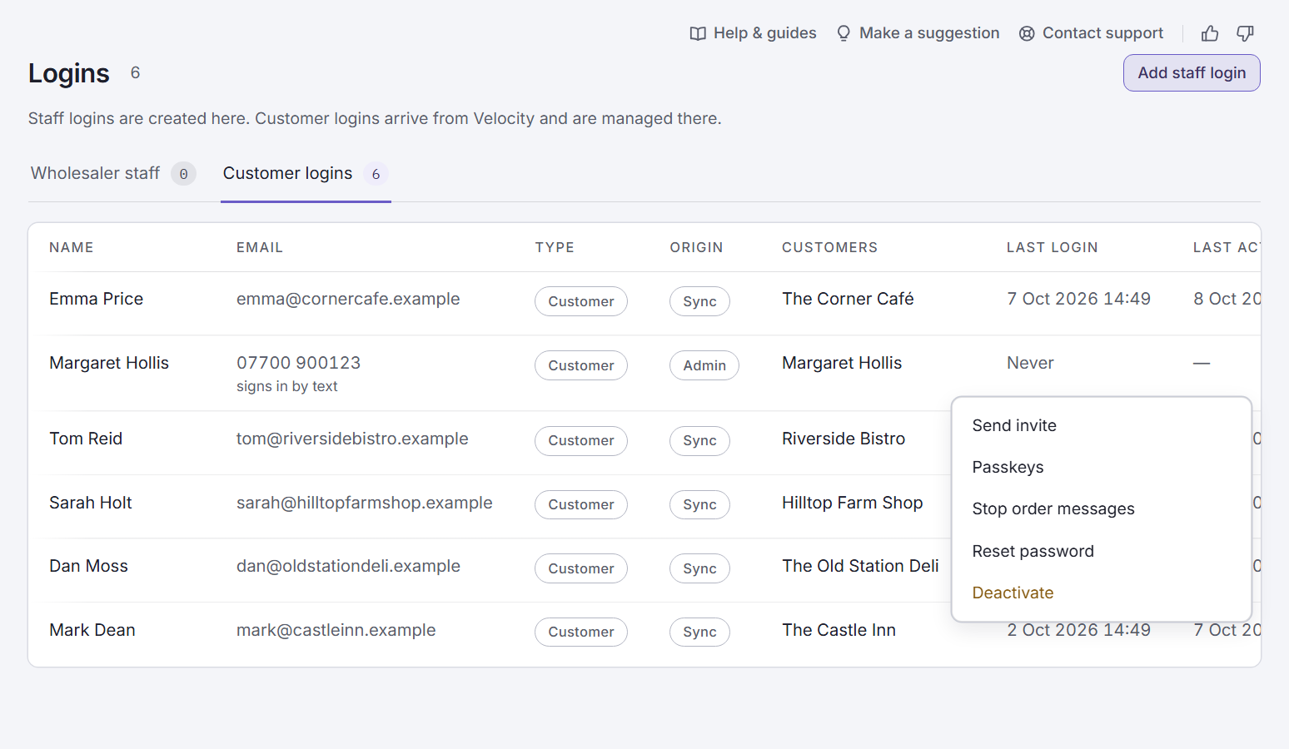This screenshot has height=749, width=1289.
Task: Click the Customers column header
Action: pos(829,247)
